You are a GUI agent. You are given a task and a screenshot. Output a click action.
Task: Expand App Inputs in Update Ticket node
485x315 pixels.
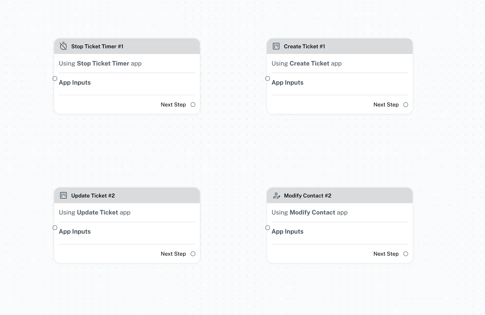(75, 232)
